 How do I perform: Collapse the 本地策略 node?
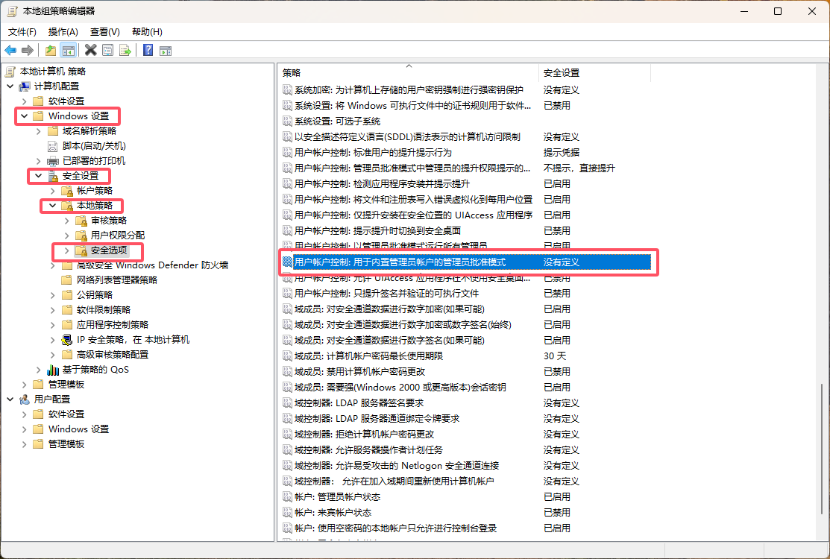(53, 205)
